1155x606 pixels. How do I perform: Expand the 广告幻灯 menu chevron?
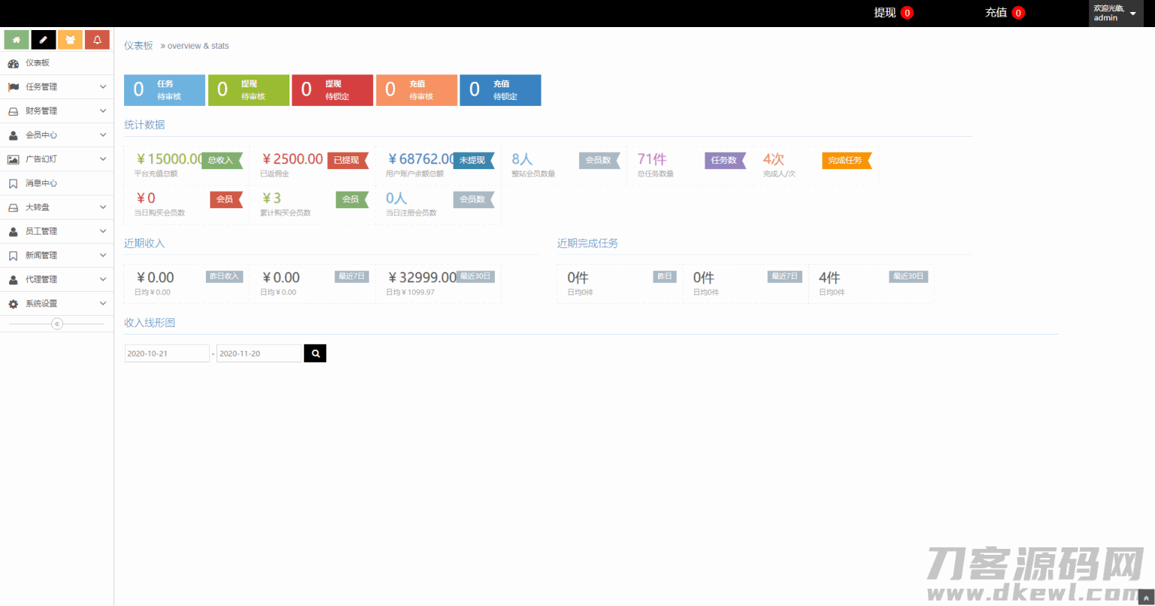pos(103,159)
